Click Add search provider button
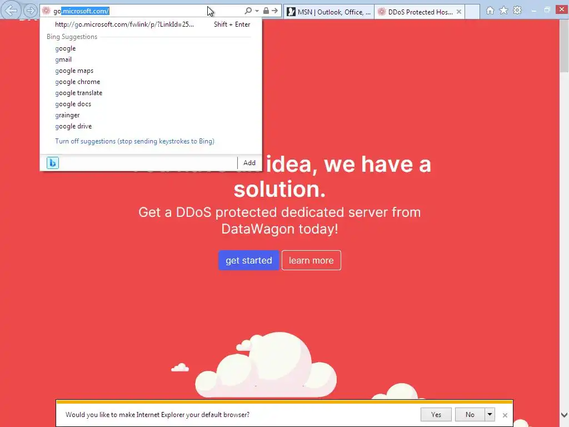Image resolution: width=569 pixels, height=427 pixels. pos(249,163)
